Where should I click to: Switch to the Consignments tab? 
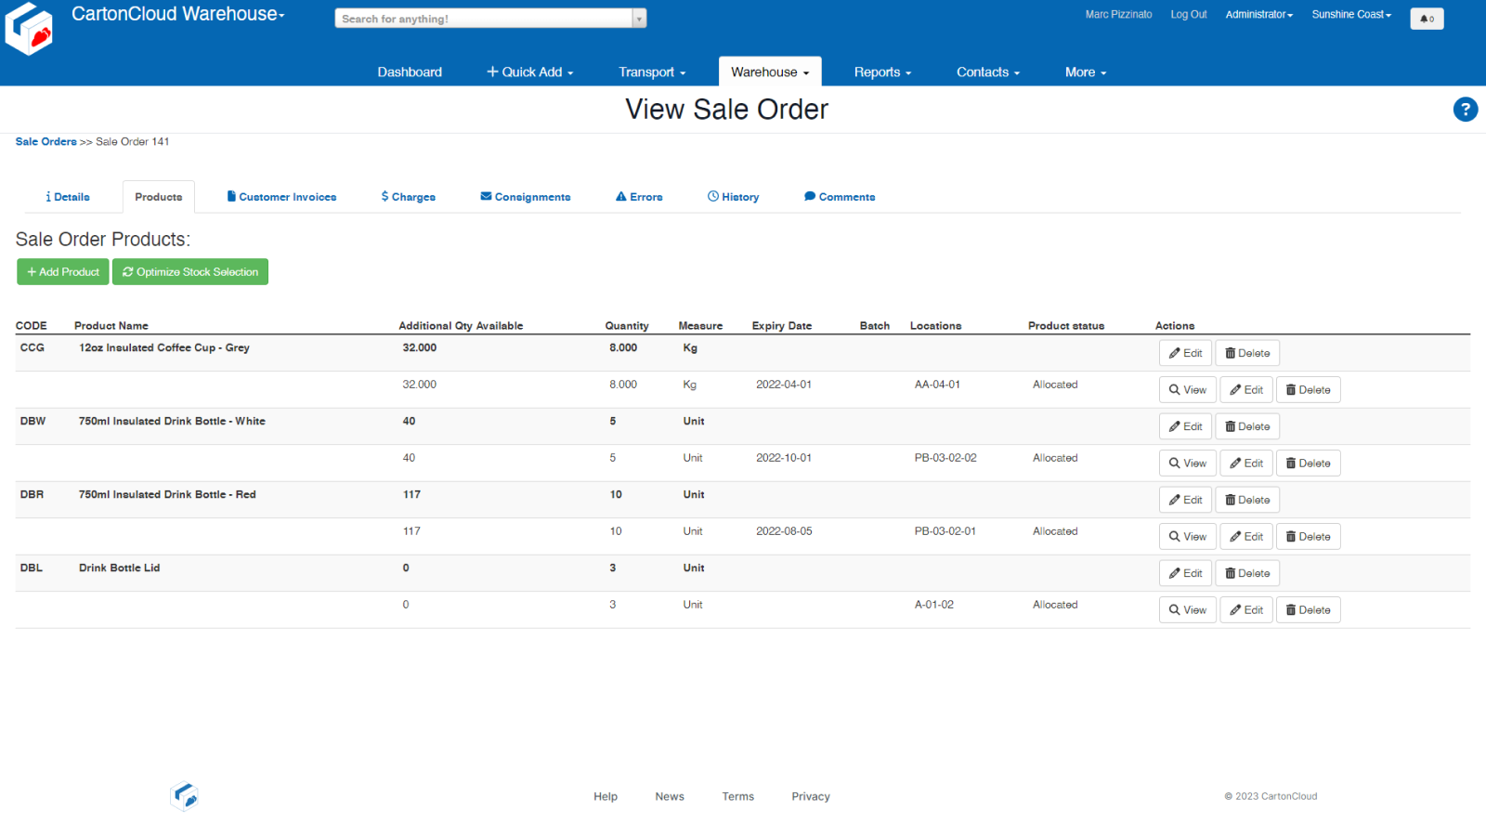(526, 197)
